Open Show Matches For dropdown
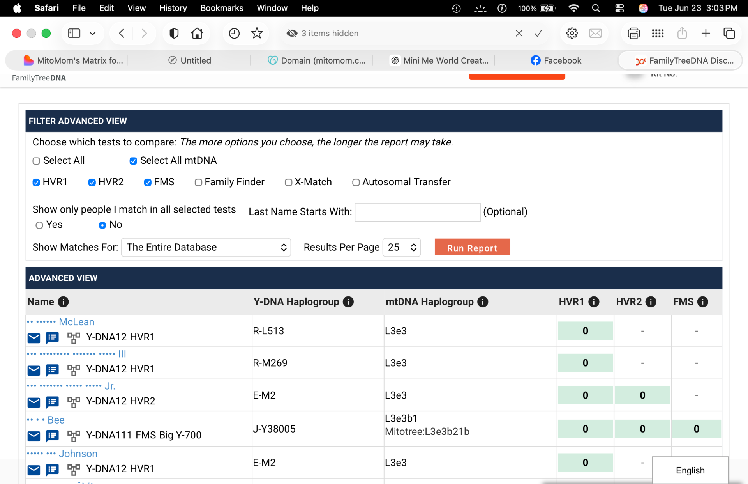 (206, 247)
